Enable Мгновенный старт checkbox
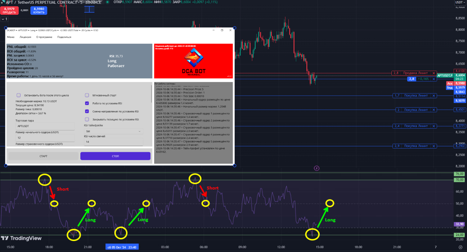 click(87, 95)
